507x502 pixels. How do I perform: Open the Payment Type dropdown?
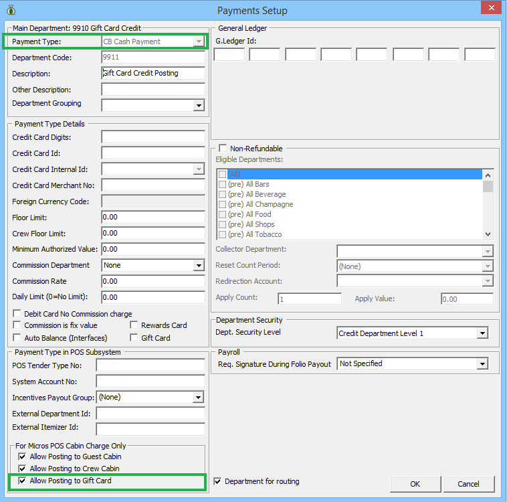pos(199,41)
